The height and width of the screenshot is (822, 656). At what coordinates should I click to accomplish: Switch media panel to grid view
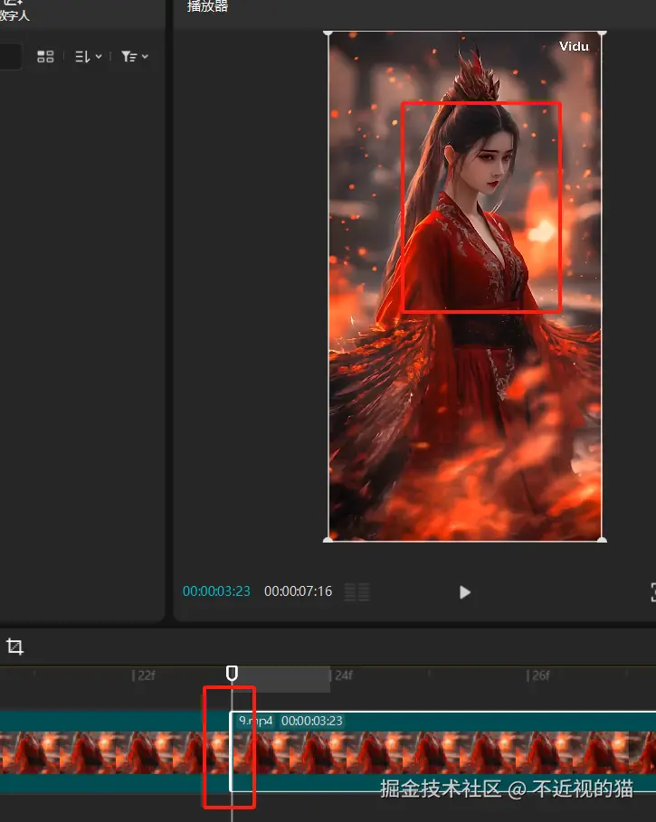pos(45,57)
